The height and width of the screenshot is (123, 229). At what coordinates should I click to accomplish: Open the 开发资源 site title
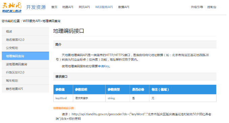[36, 7]
